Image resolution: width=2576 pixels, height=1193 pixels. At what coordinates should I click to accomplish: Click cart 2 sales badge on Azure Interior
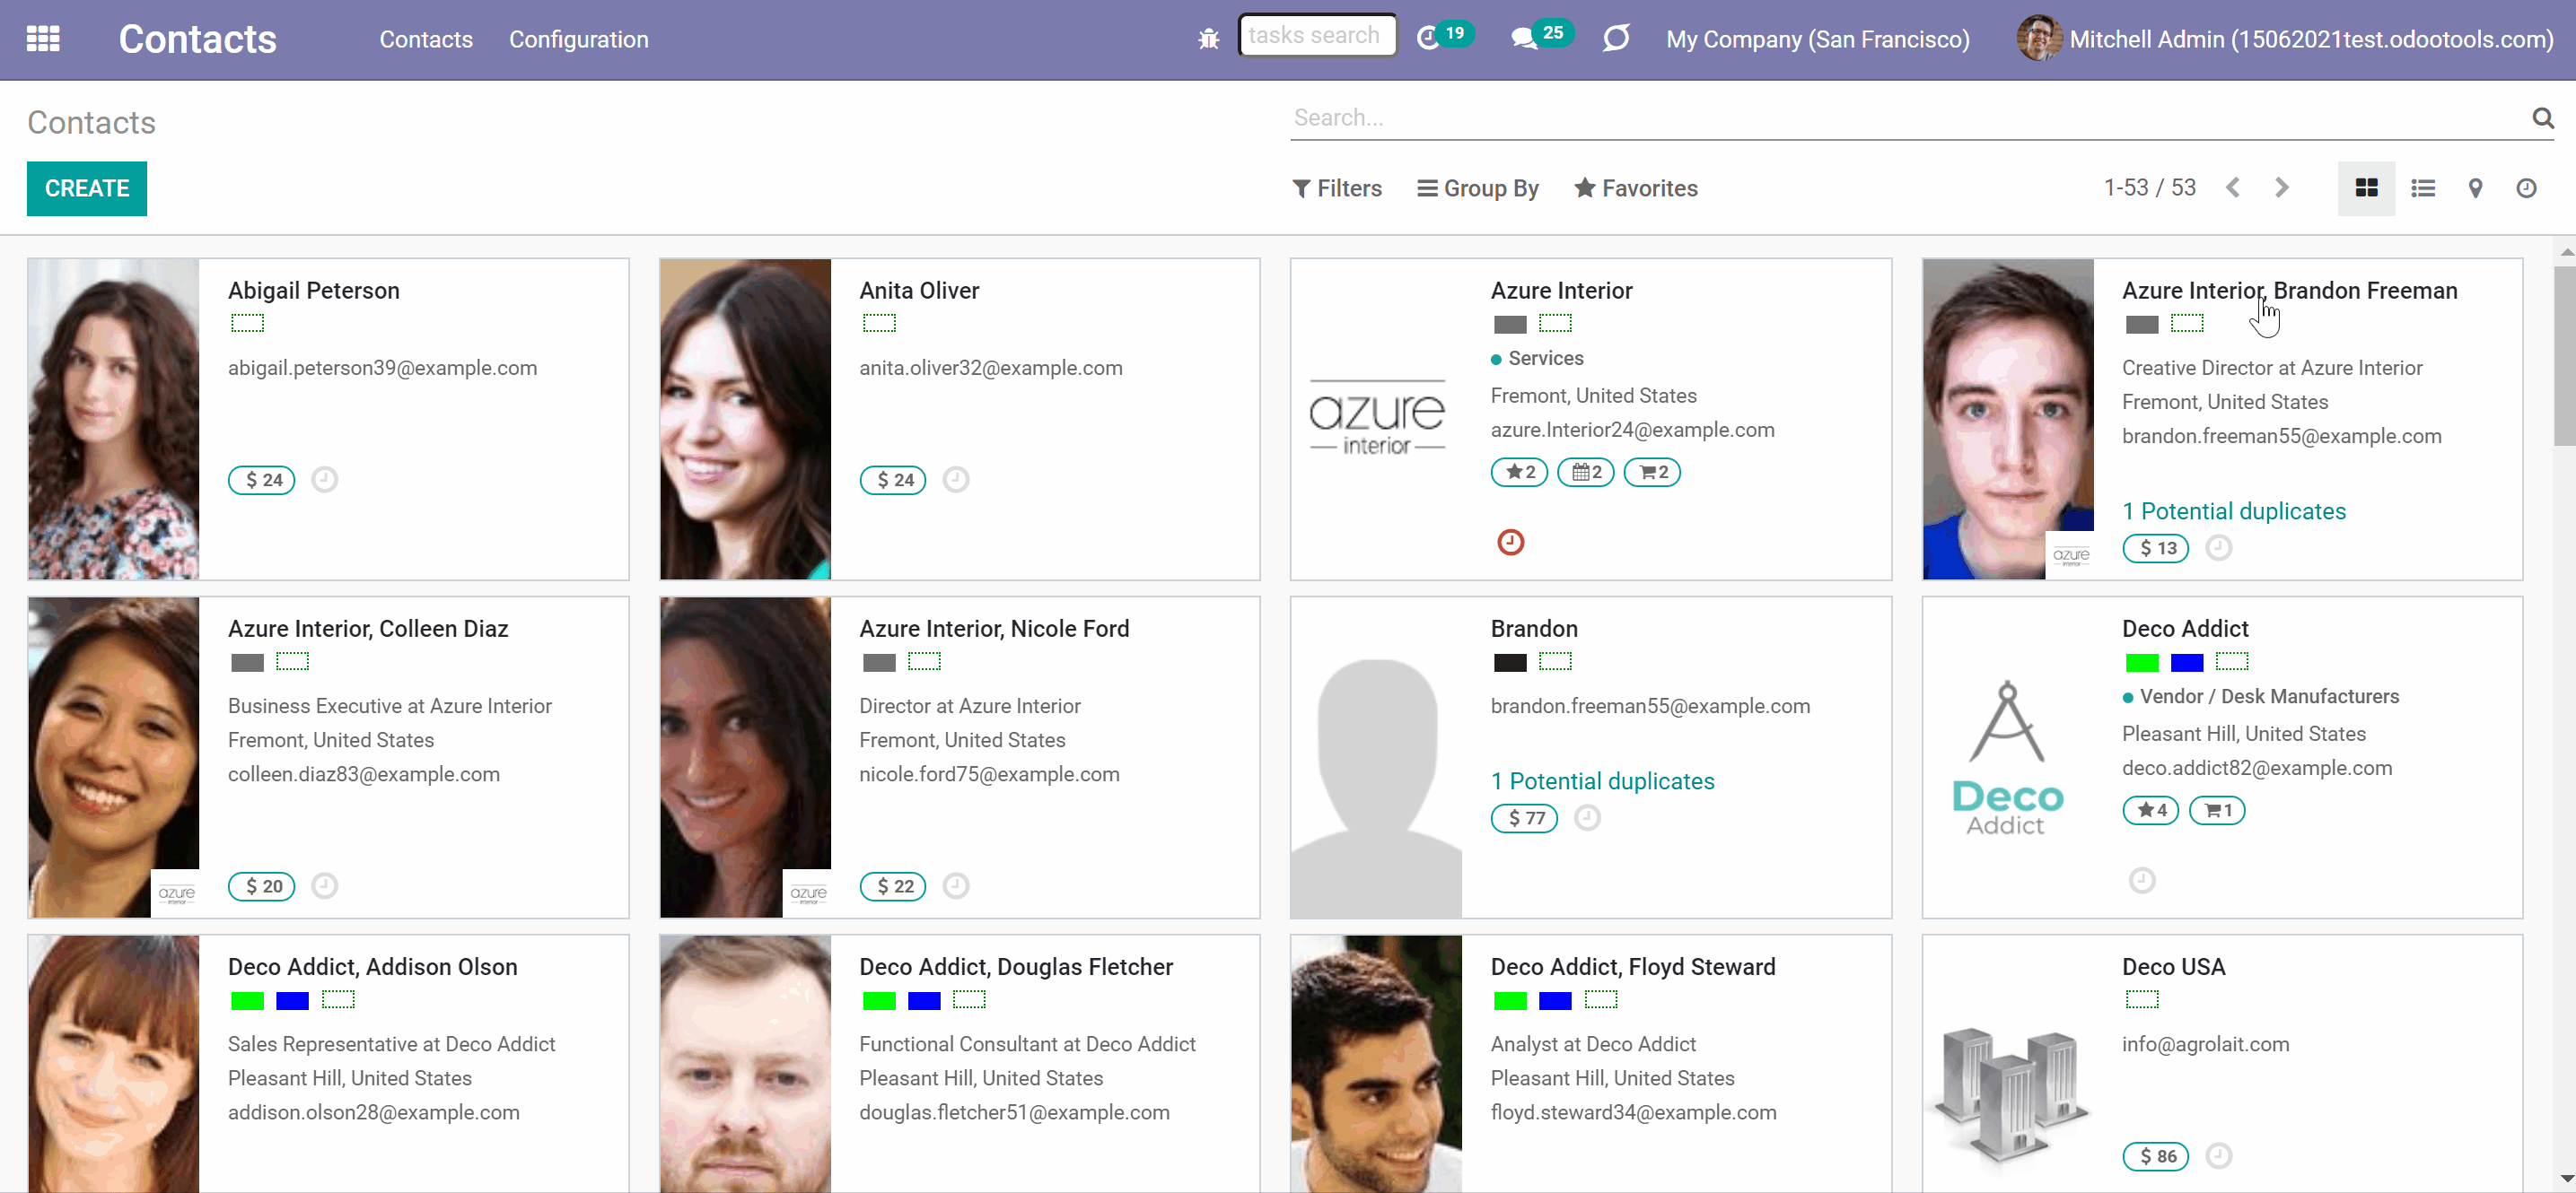(1652, 472)
